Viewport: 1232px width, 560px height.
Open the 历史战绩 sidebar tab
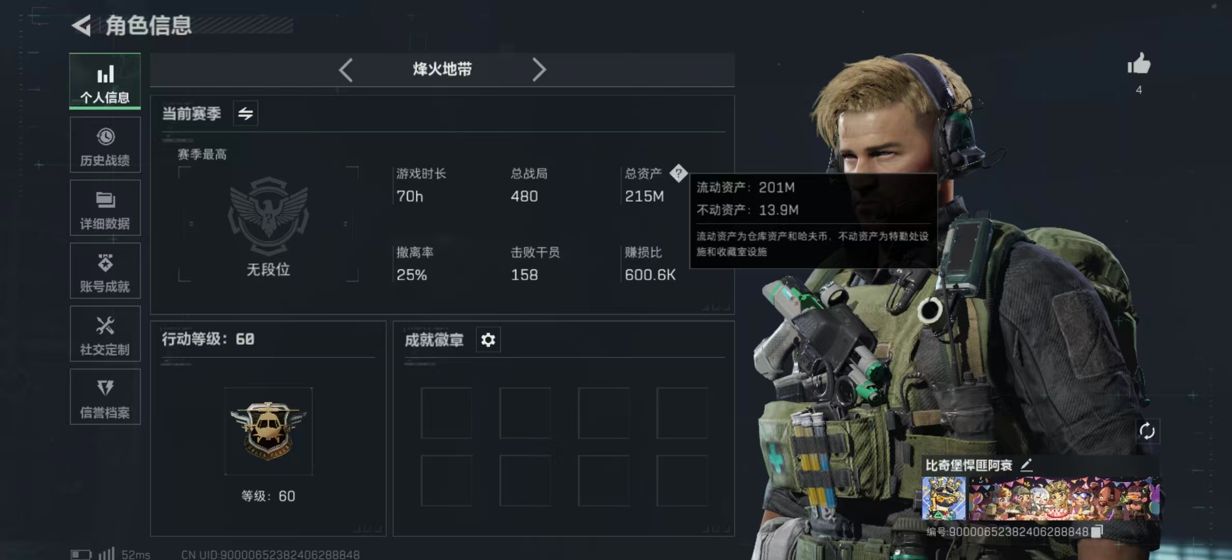[x=105, y=145]
